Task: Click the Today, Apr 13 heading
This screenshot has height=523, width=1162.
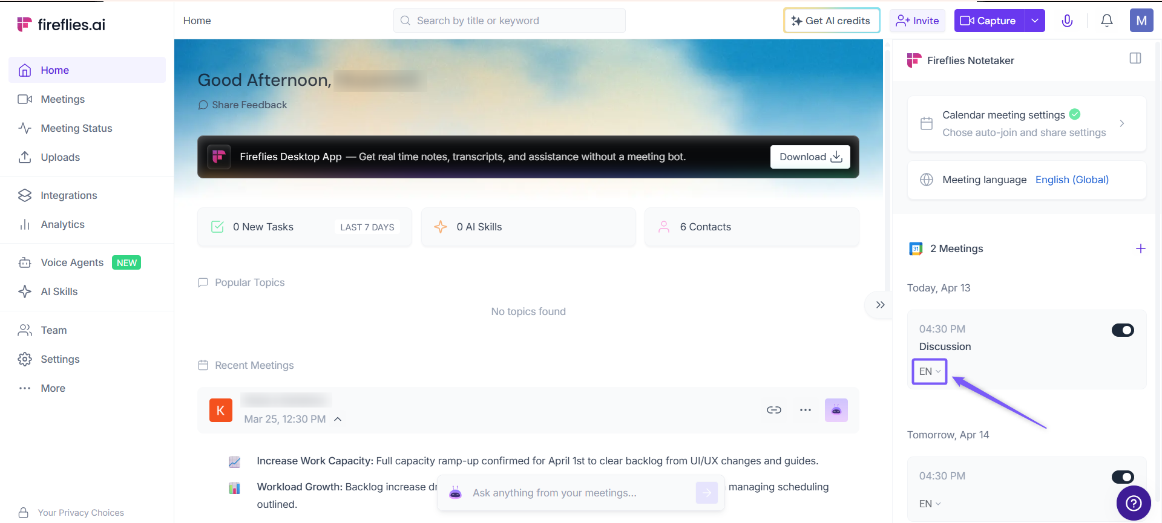Action: [x=939, y=288]
